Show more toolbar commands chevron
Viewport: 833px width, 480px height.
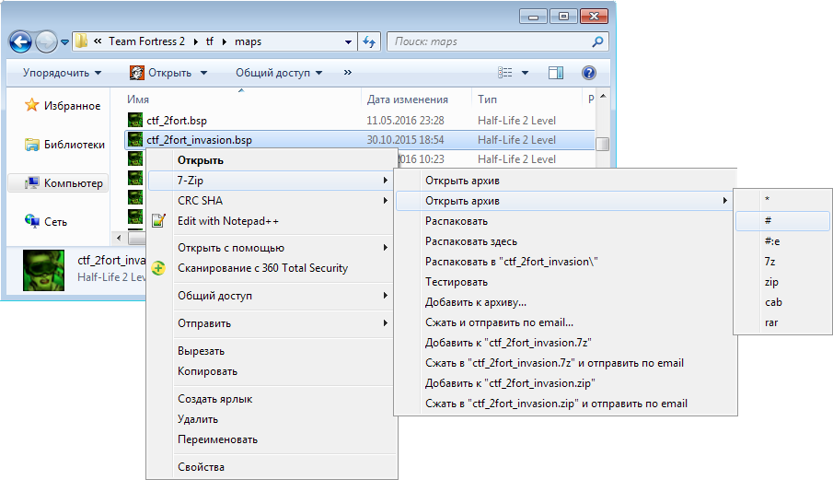click(x=347, y=72)
